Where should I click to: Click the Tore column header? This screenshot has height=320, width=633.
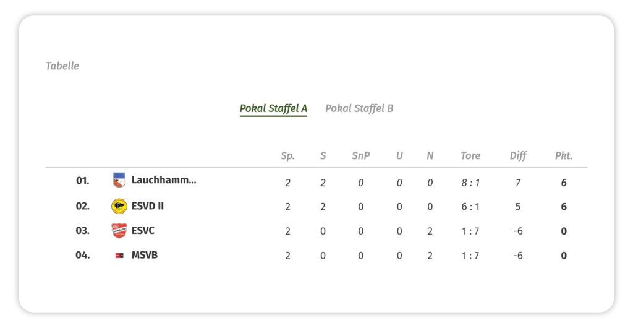click(x=470, y=156)
